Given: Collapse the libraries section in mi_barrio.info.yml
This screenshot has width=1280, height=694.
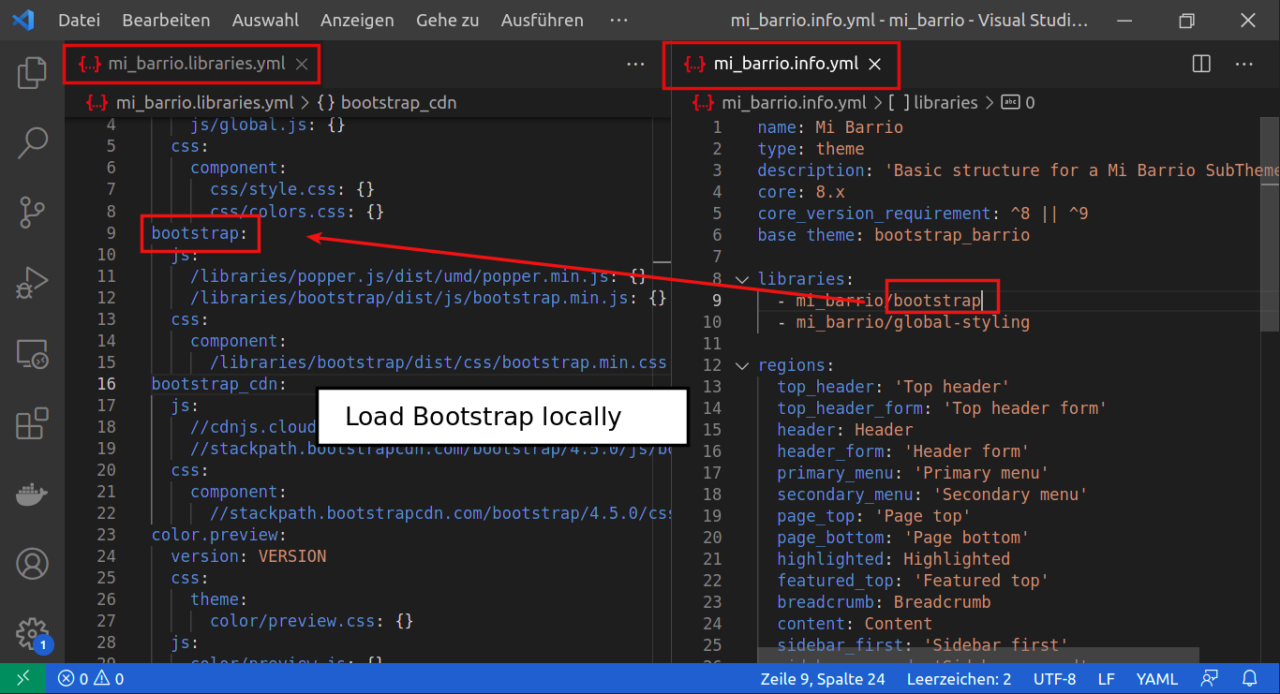Looking at the screenshot, I should (x=741, y=278).
